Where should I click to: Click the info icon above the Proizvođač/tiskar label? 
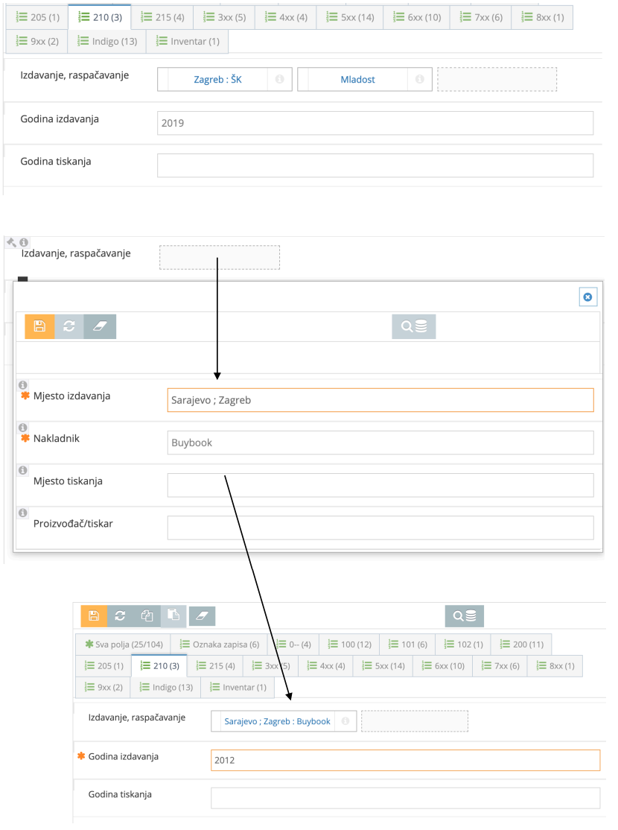pos(22,513)
